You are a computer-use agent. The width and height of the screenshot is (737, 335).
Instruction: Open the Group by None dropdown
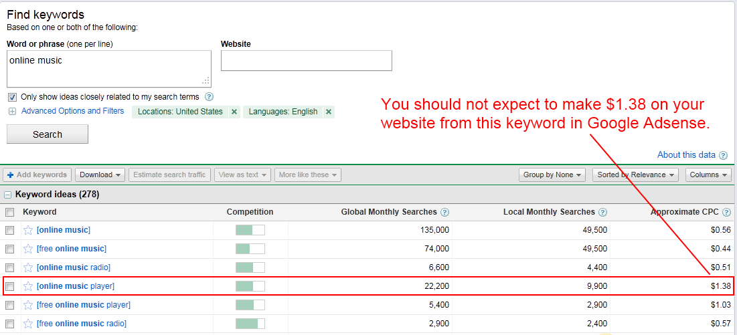552,175
